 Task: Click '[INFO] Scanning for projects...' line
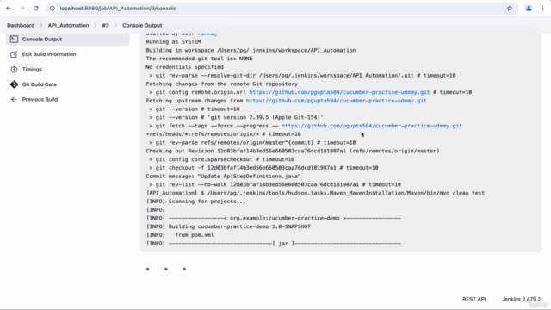coord(196,201)
